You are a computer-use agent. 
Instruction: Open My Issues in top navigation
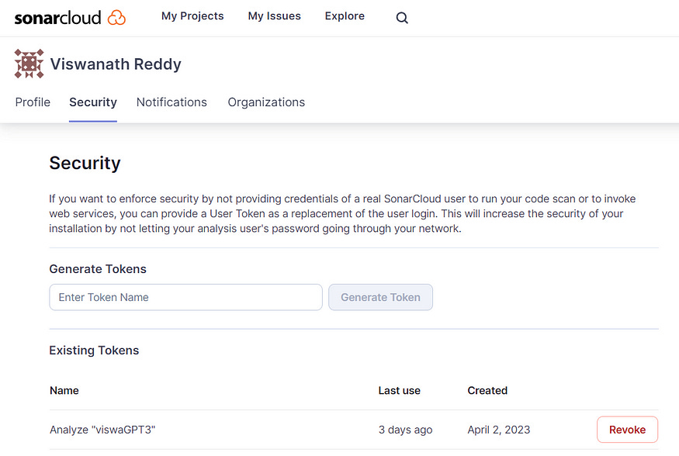[x=274, y=16]
